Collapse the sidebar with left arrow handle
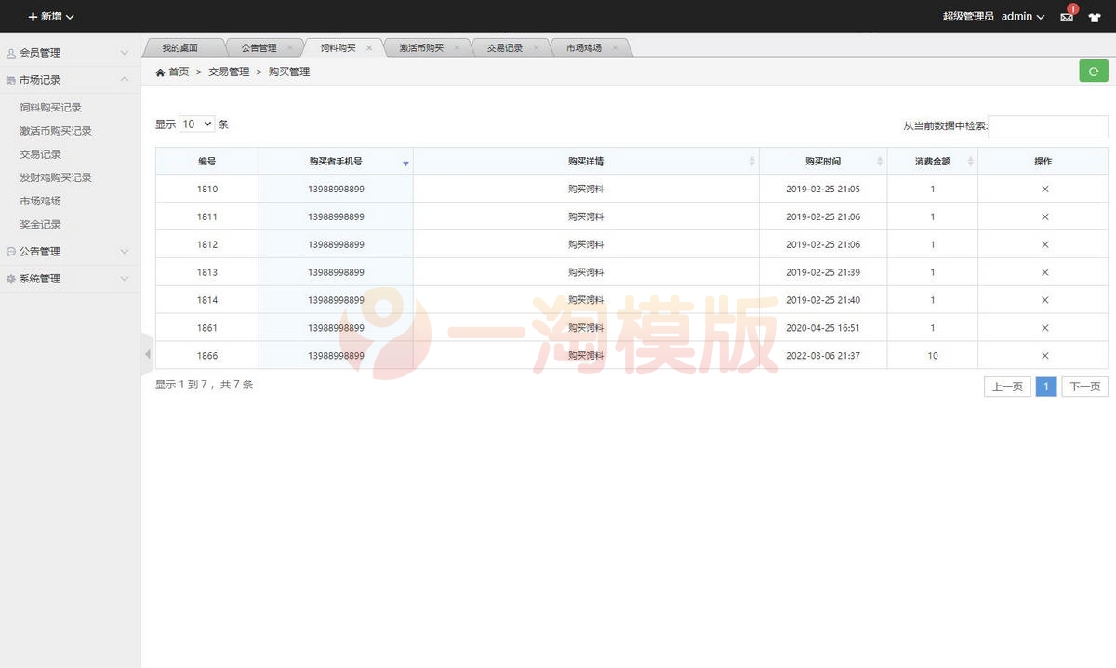This screenshot has width=1116, height=668. pos(147,354)
